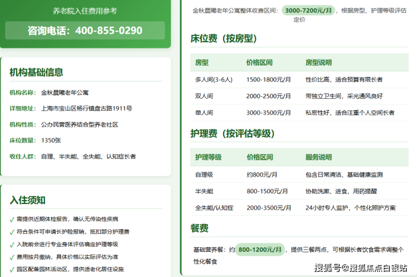Click the 详细地址 label
This screenshot has width=417, height=277.
[23, 108]
